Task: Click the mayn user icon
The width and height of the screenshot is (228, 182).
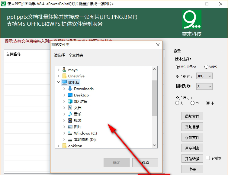Action: coord(64,70)
